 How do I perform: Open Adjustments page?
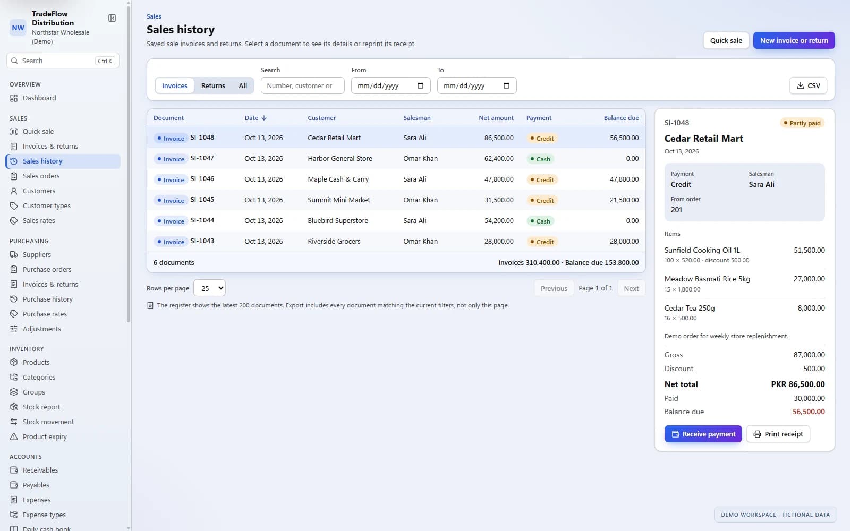point(63,329)
